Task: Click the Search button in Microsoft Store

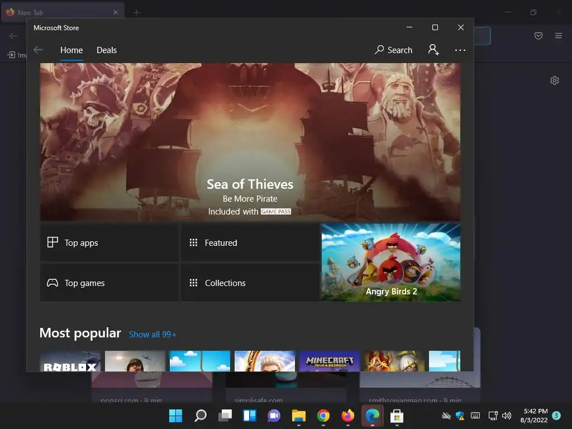Action: pos(393,50)
